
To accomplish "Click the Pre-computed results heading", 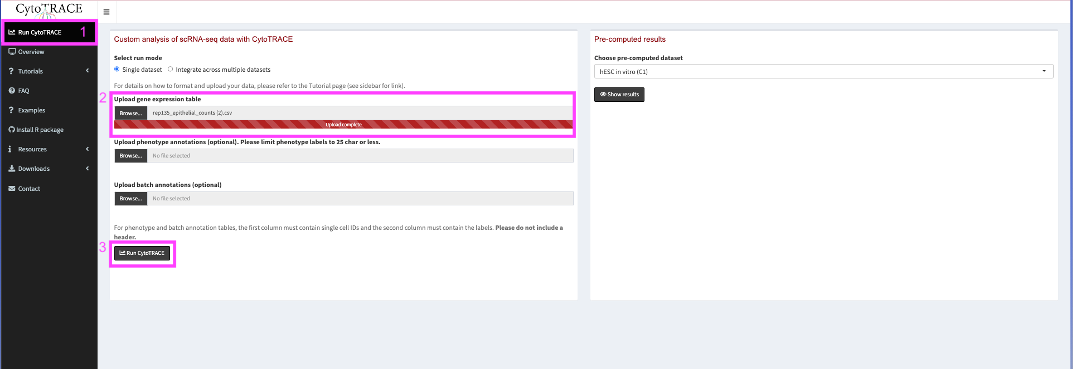I will click(630, 40).
